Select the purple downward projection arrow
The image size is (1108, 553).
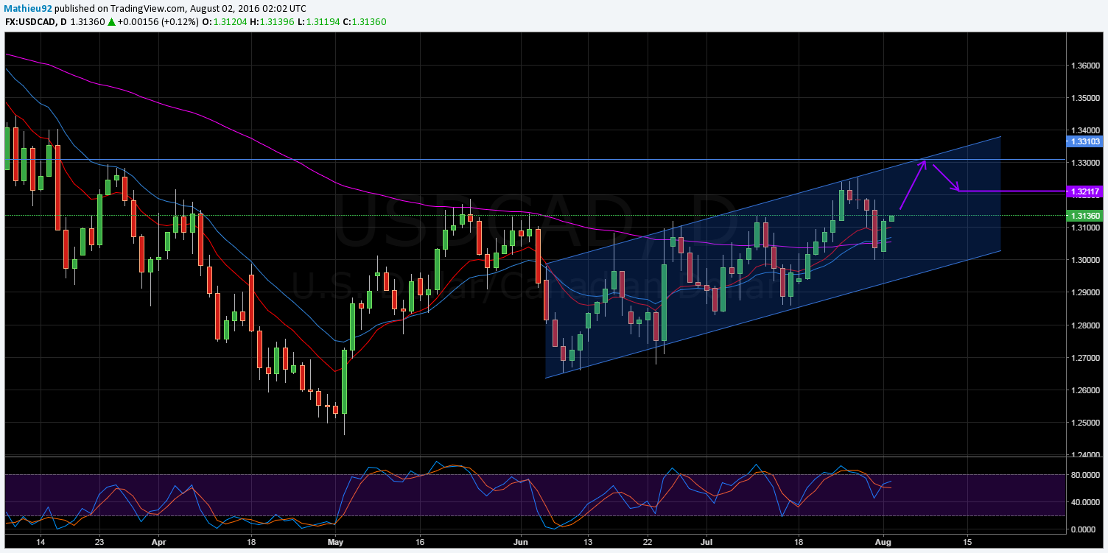[946, 177]
